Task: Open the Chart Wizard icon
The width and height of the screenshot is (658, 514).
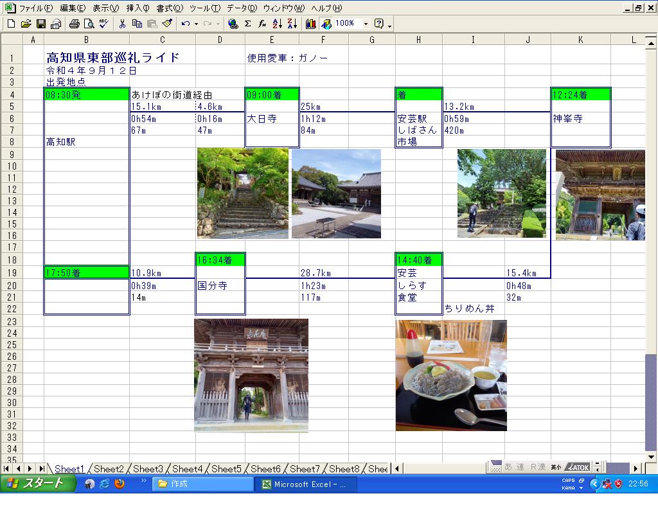Action: [311, 24]
